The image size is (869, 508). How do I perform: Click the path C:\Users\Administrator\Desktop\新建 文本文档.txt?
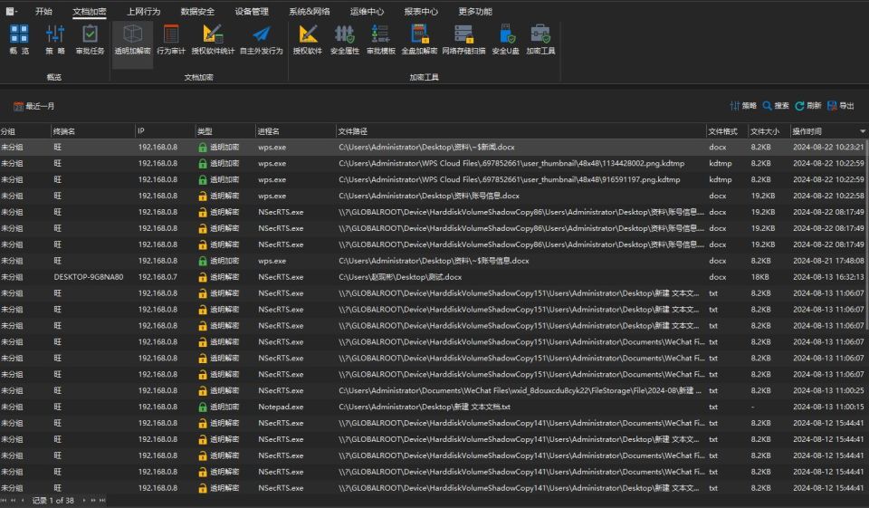tap(425, 407)
